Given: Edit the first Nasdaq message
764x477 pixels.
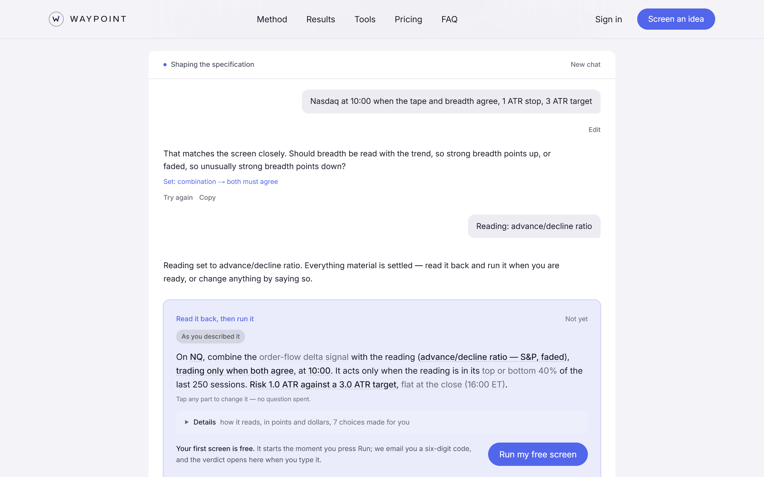Looking at the screenshot, I should coord(594,130).
